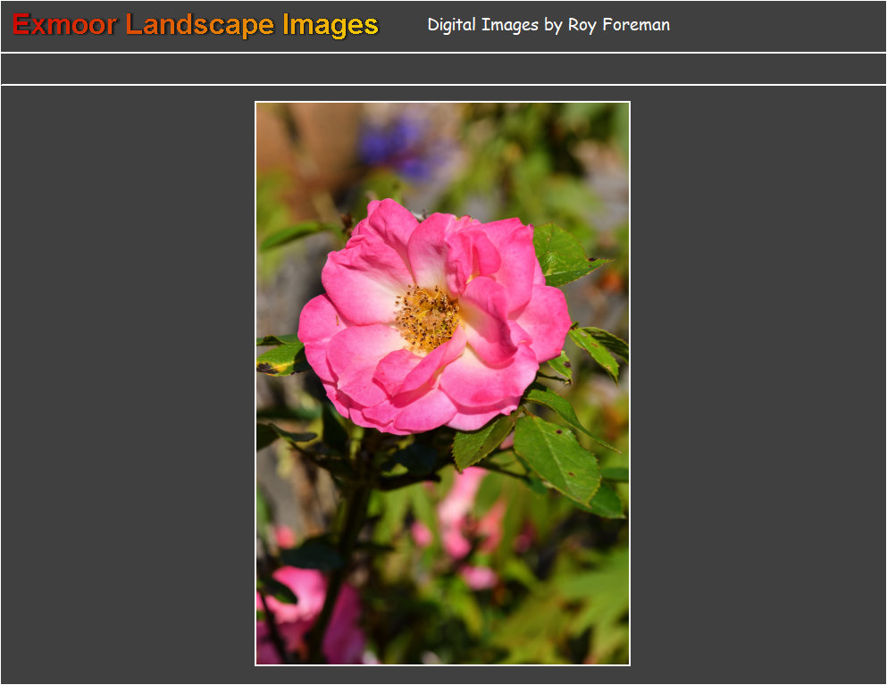
Task: Click the Exmoor Landscape Images site title
Action: (196, 25)
